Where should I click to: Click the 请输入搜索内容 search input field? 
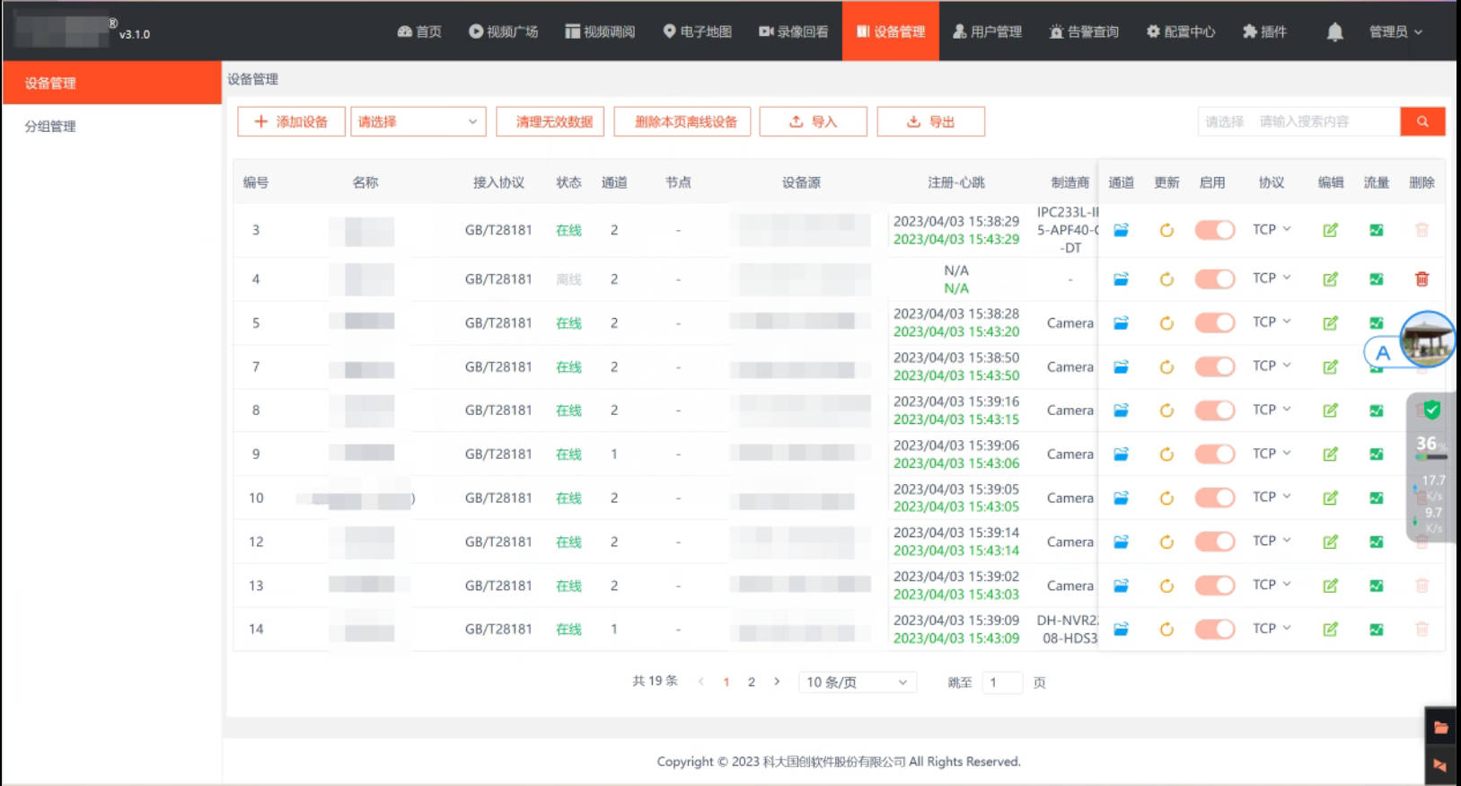point(1325,121)
